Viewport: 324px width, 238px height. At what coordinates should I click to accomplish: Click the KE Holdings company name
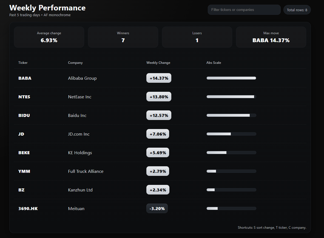(x=80, y=153)
